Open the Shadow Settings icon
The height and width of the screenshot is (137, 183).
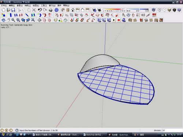pyautogui.click(x=94, y=10)
